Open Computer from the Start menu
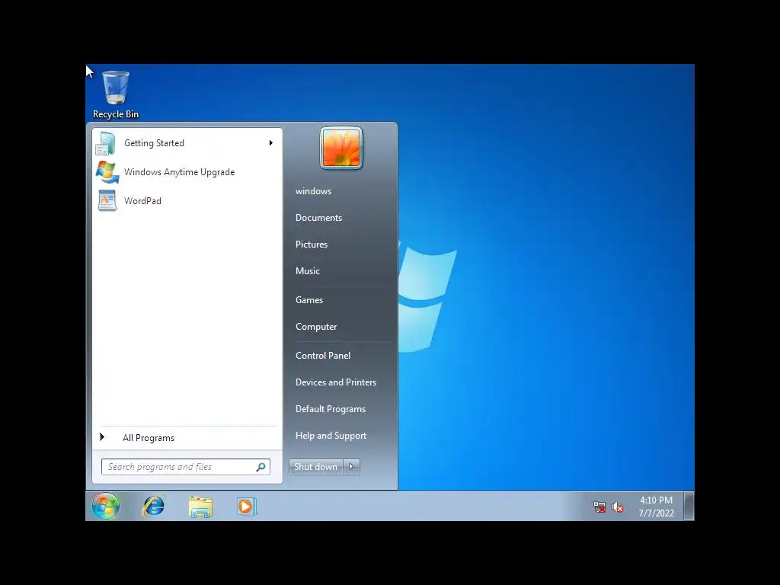780x585 pixels. point(316,327)
